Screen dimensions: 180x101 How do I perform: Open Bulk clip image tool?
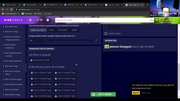[x=11, y=66]
